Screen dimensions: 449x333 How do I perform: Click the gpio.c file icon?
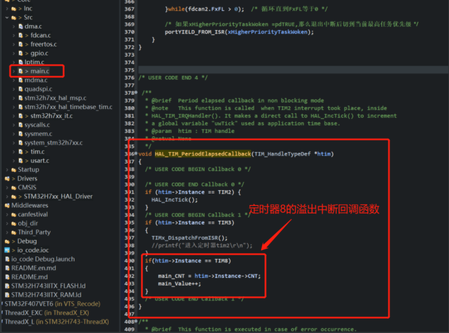[x=21, y=53]
